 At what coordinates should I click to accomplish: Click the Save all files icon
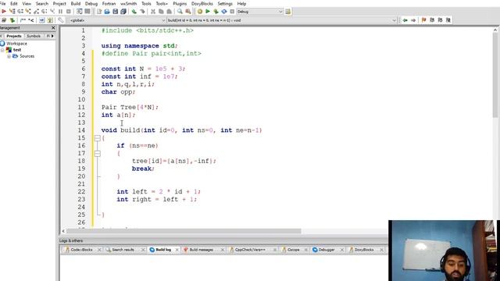click(123, 12)
